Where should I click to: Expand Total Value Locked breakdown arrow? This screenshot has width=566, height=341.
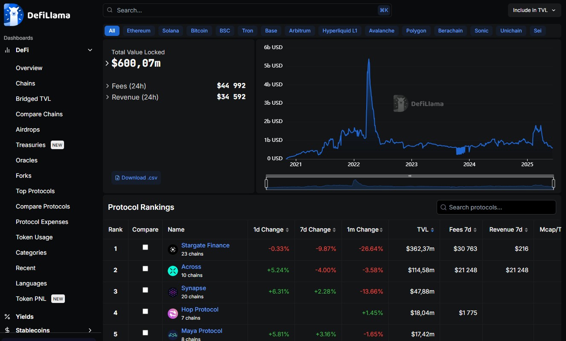click(107, 63)
